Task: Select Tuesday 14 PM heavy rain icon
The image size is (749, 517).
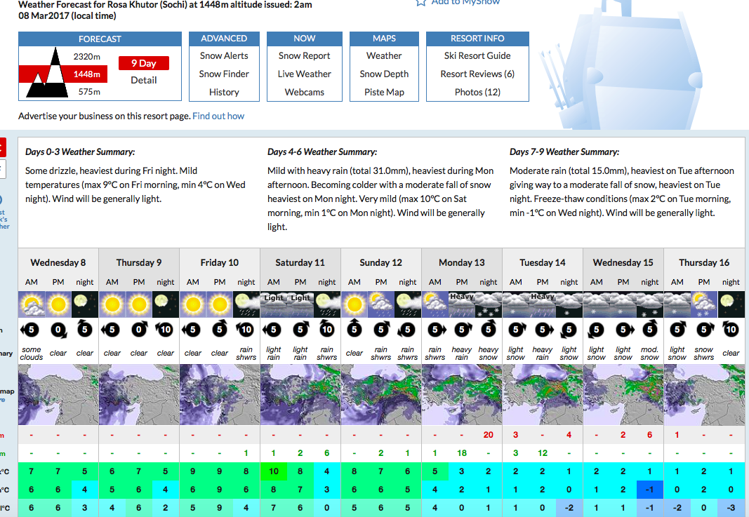Action: 543,304
